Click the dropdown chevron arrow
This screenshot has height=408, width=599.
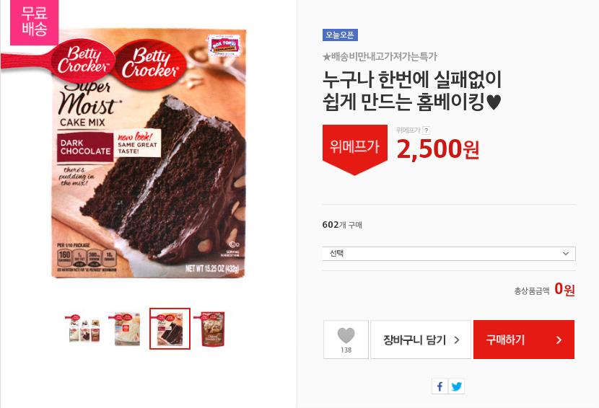click(566, 254)
